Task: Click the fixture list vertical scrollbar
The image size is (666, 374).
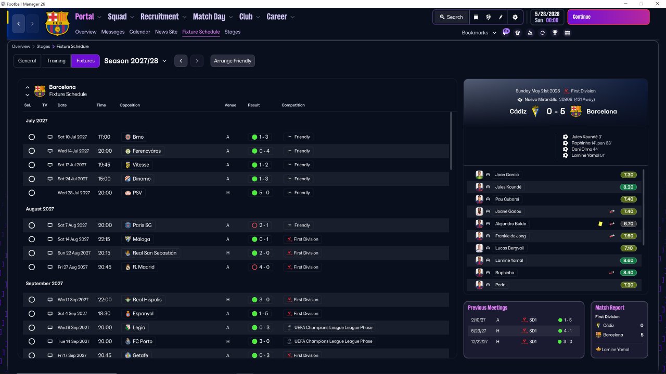Action: [x=451, y=140]
